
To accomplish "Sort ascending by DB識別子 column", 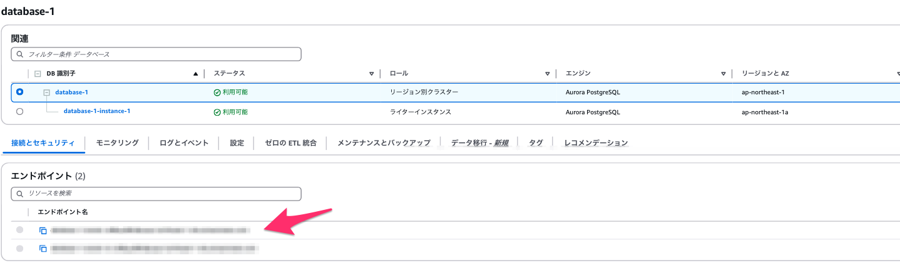I will click(x=196, y=74).
